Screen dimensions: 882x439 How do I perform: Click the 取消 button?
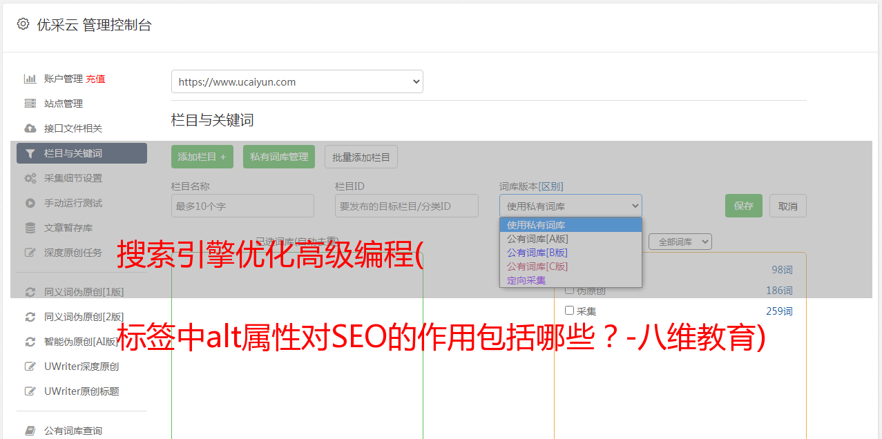(788, 206)
